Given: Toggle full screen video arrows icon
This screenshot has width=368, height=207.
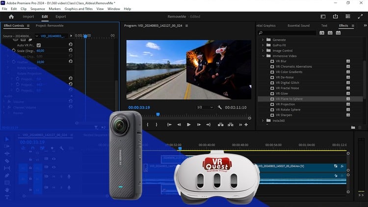Looking at the screenshot, I should 360,16.
